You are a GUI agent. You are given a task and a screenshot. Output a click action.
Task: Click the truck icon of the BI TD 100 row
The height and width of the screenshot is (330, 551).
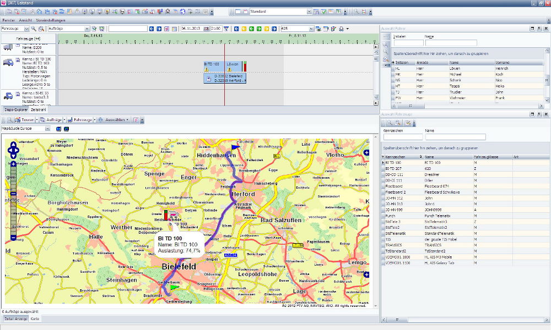[x=8, y=62]
